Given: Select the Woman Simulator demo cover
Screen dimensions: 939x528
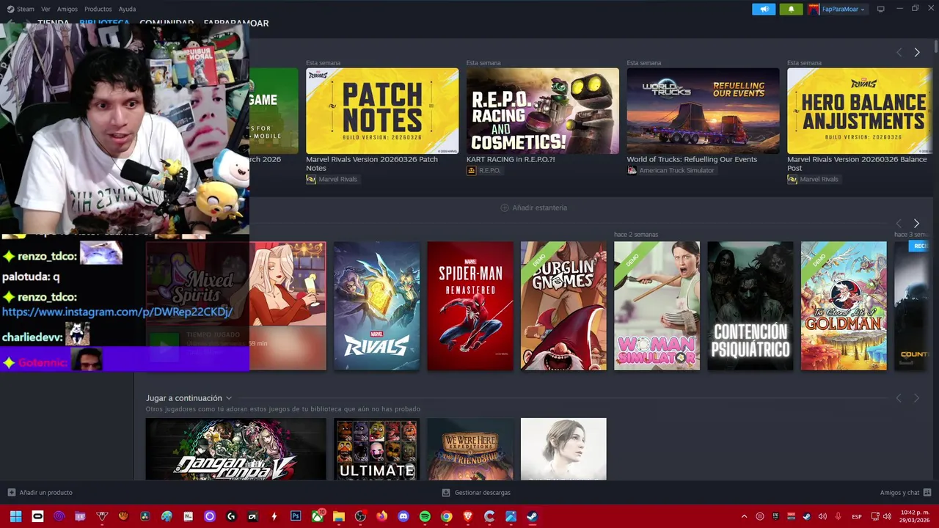Looking at the screenshot, I should (x=657, y=306).
